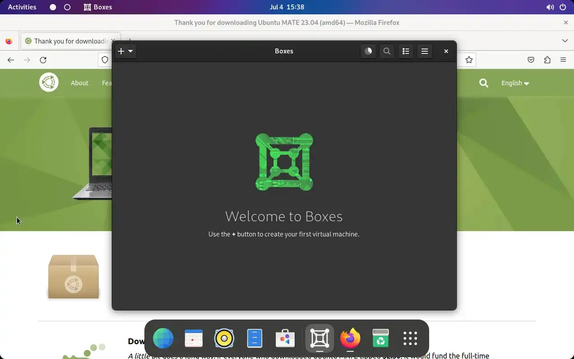The height and width of the screenshot is (359, 574).
Task: Open the clock and calendar menu showing Jul 4 15:38
Action: pyautogui.click(x=287, y=7)
